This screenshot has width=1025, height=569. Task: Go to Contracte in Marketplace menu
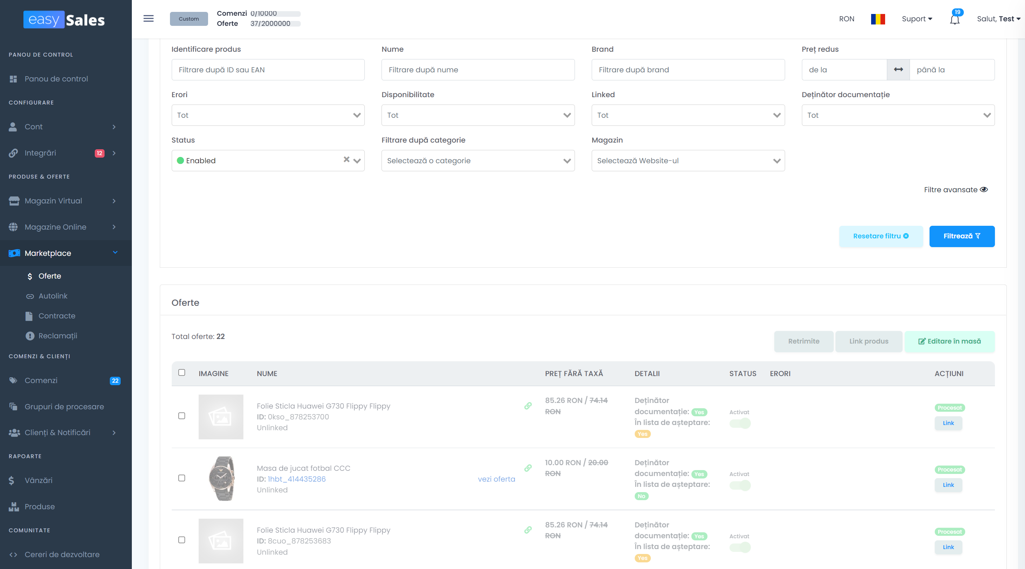pos(57,316)
